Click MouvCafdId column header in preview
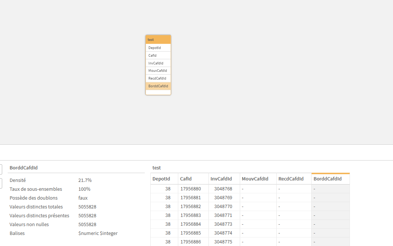Screen dimensions: 393x246 (258, 179)
